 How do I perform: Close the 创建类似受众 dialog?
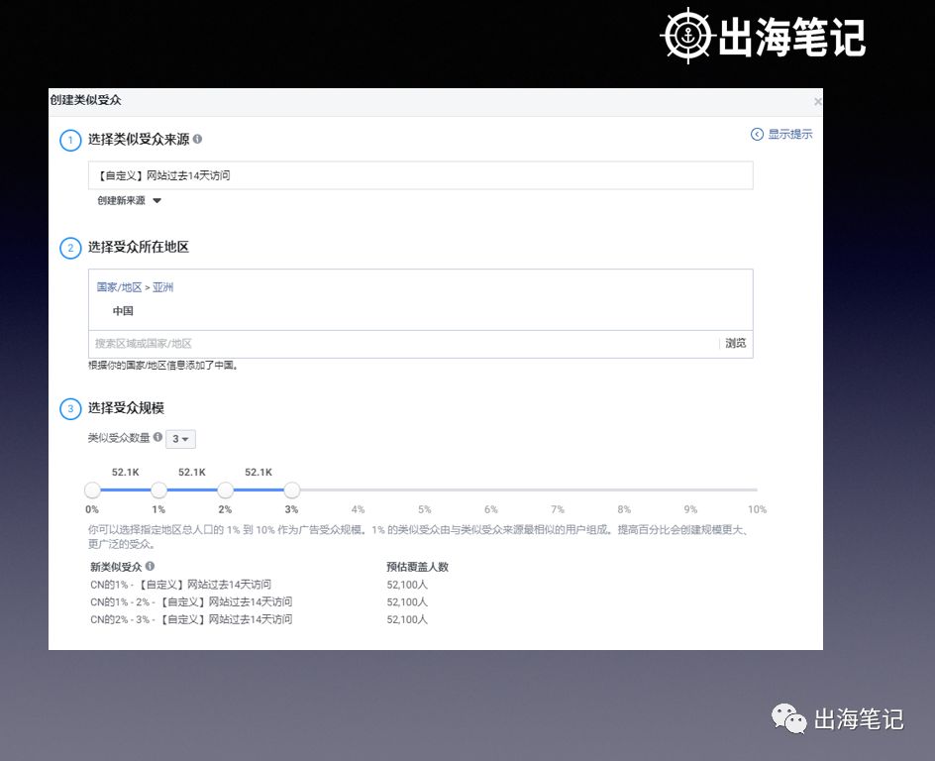click(817, 100)
